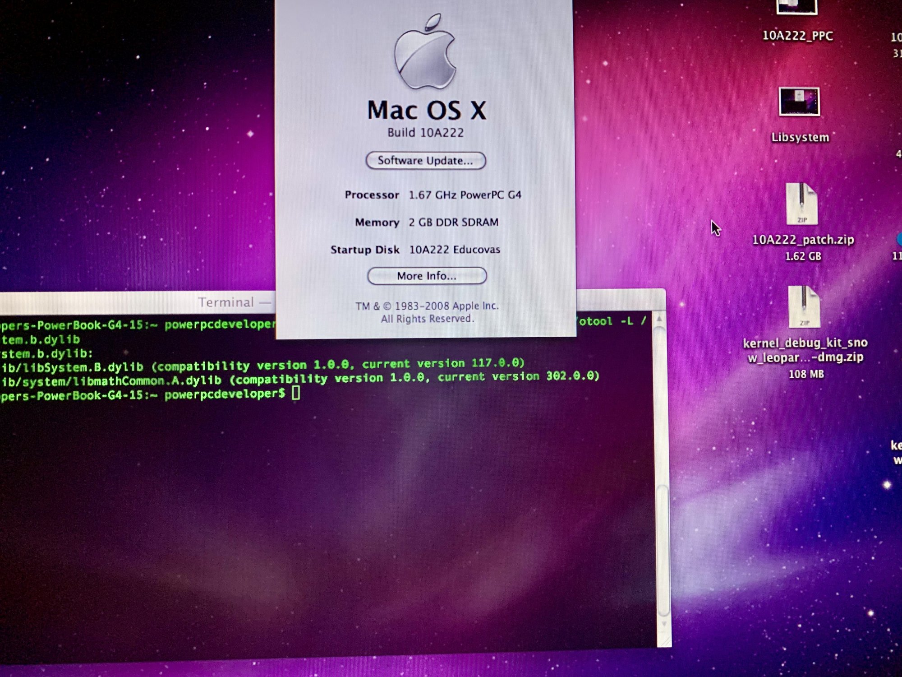Click the Terminal vertical scroll thumb
The image size is (902, 677).
coord(663,551)
